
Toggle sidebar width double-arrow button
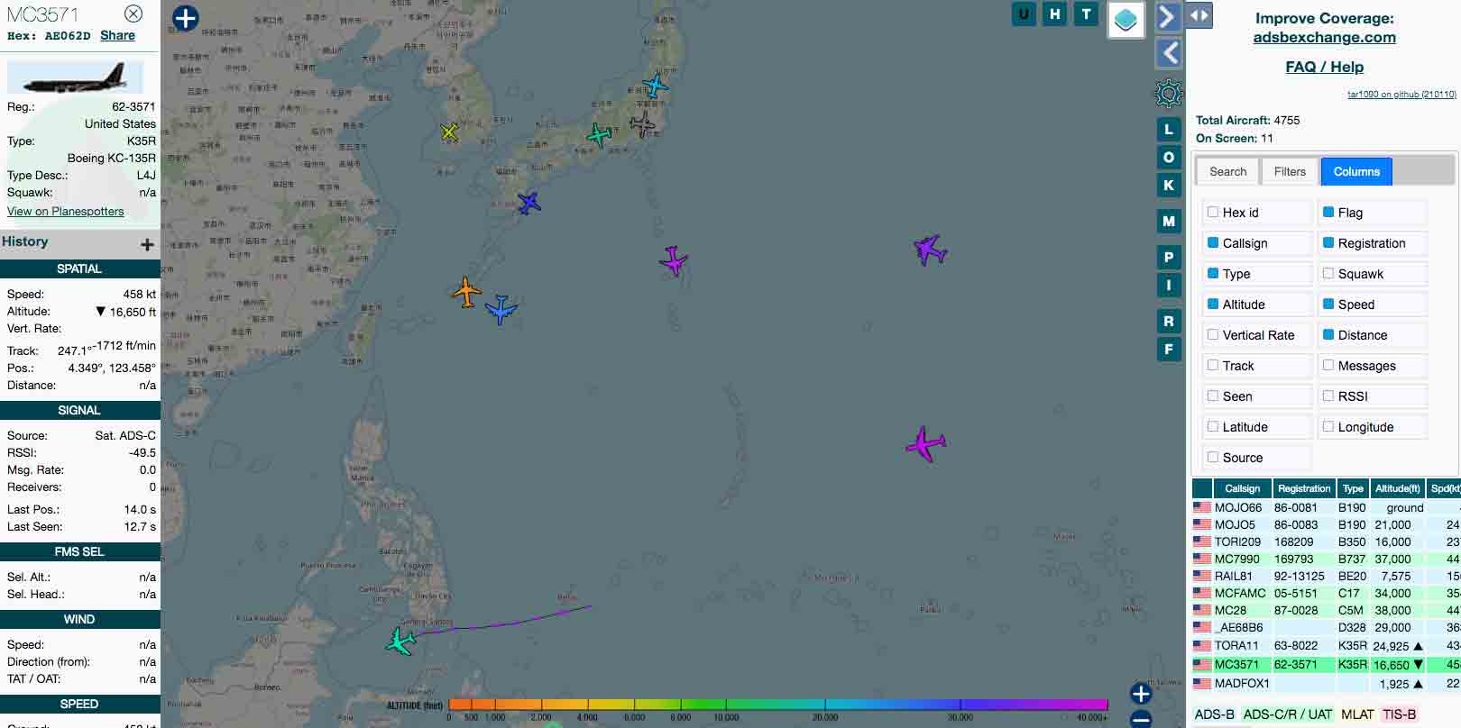(1199, 15)
